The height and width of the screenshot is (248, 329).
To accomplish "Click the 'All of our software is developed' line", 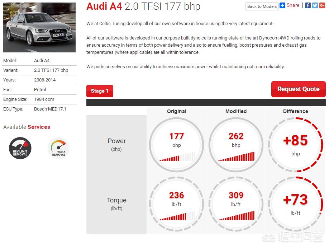I will [203, 38].
